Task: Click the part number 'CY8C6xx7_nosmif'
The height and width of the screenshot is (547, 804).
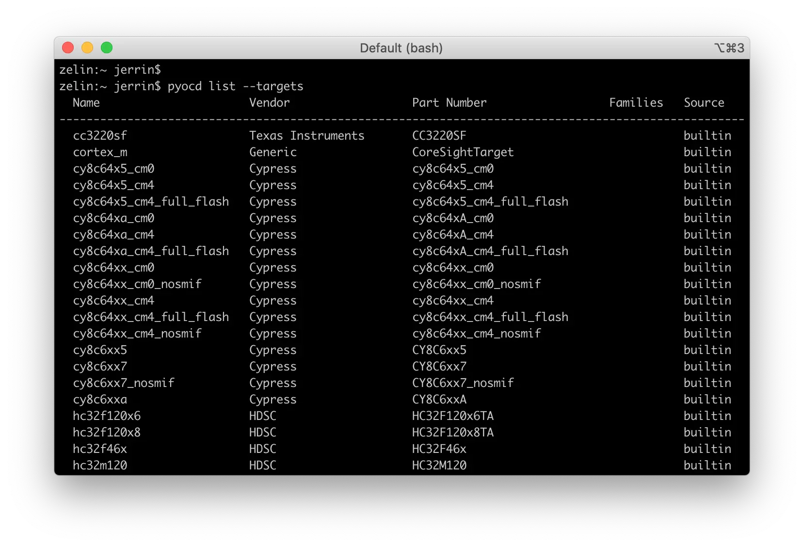Action: pyautogui.click(x=463, y=383)
